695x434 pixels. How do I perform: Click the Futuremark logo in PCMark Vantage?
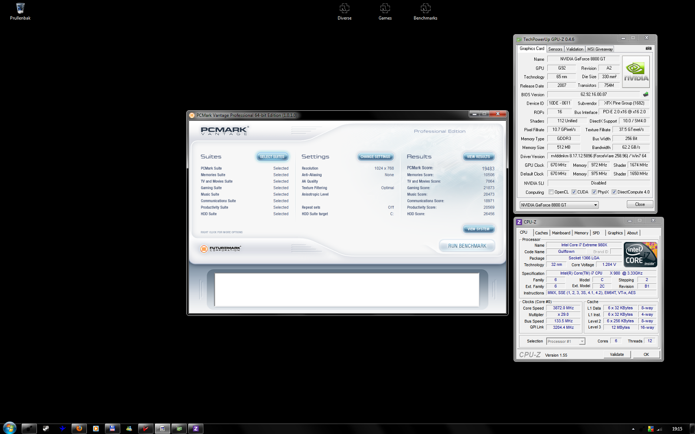tap(220, 249)
